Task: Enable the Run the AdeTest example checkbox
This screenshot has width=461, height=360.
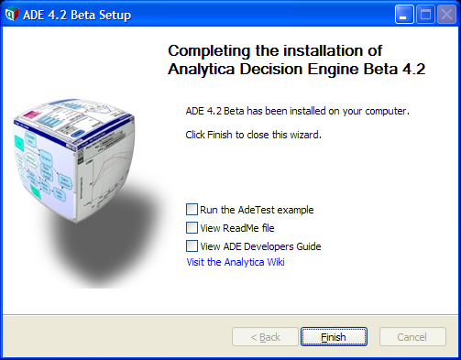Action: pyautogui.click(x=192, y=210)
